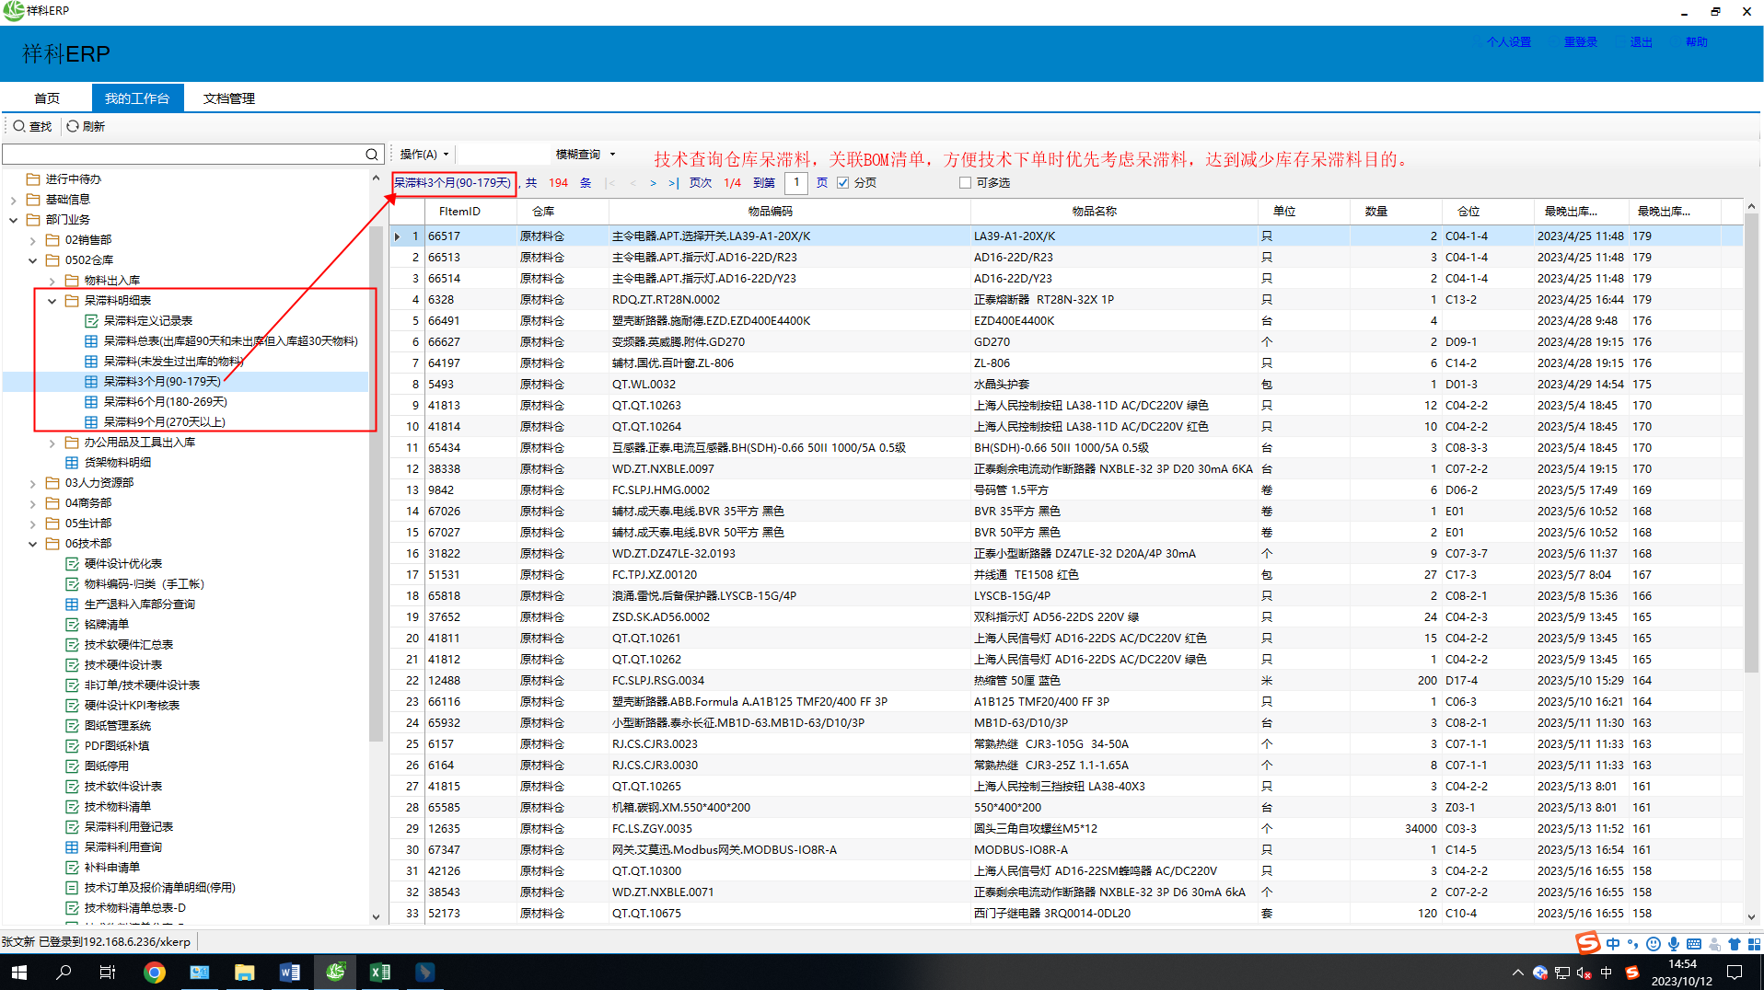The height and width of the screenshot is (990, 1764).
Task: Enable the 可多选 multi-select checkbox
Action: tap(965, 183)
